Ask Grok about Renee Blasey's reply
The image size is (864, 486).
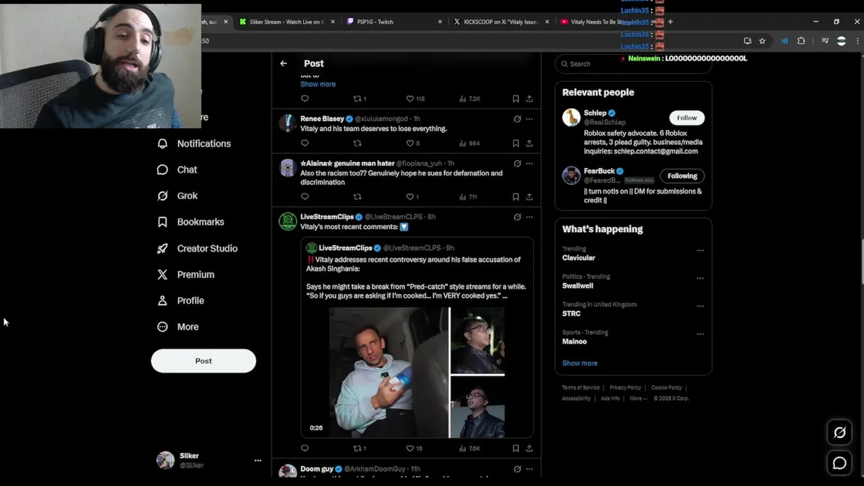(x=517, y=119)
